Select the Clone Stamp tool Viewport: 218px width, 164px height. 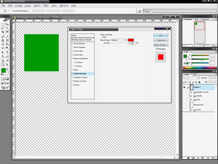pos(3,40)
